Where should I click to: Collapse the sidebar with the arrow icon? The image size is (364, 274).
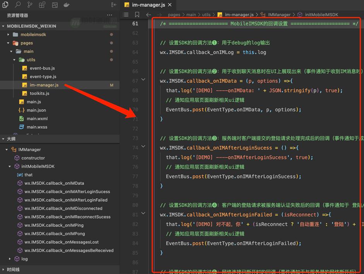pyautogui.click(x=113, y=5)
